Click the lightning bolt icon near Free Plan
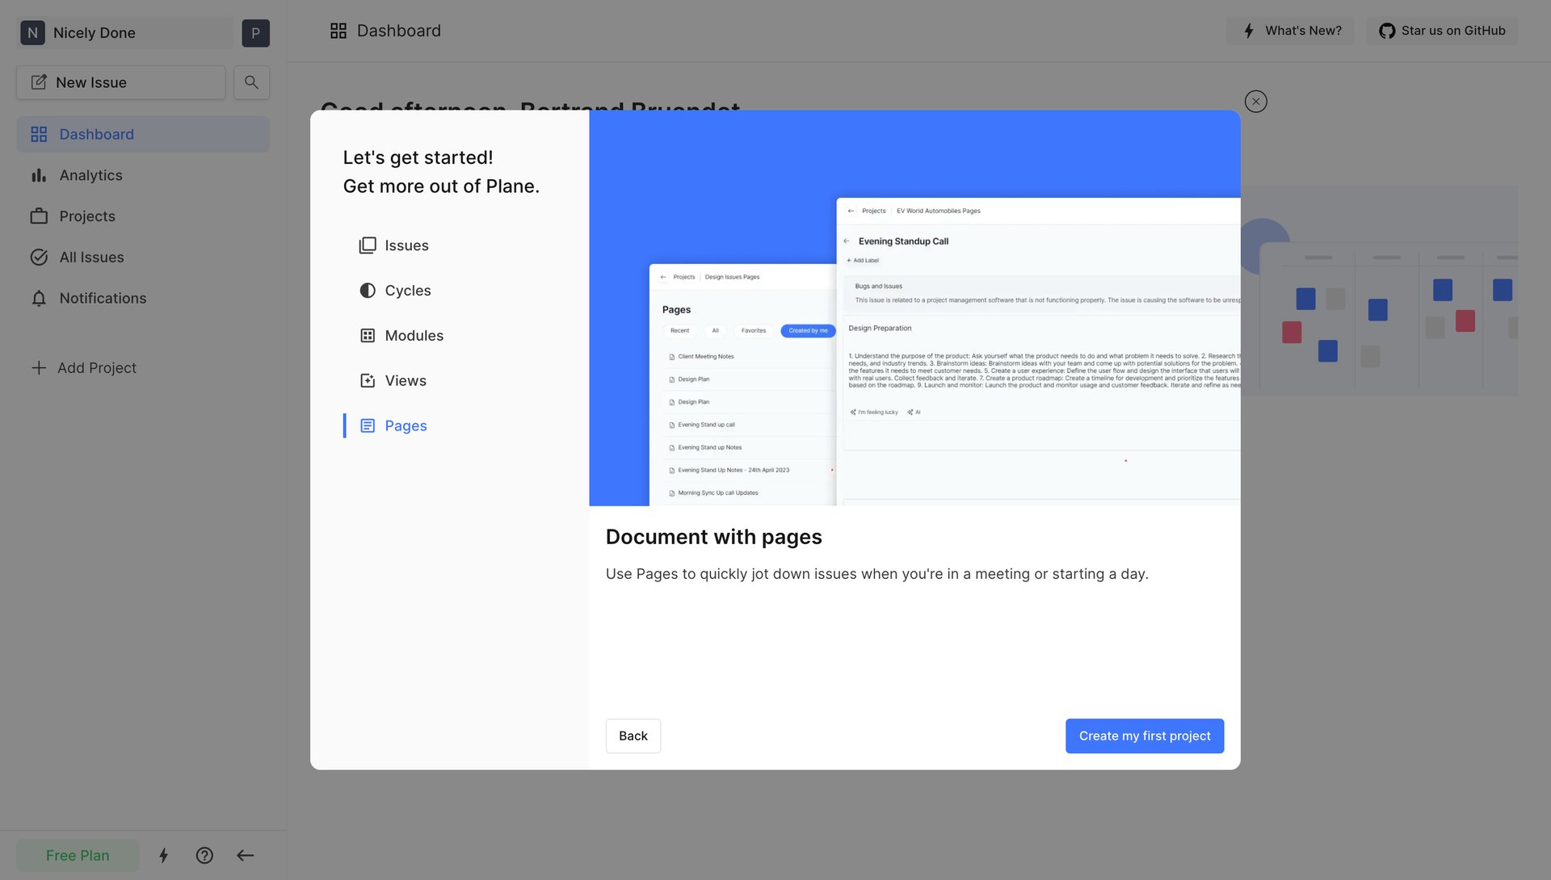Image resolution: width=1551 pixels, height=880 pixels. pos(164,855)
